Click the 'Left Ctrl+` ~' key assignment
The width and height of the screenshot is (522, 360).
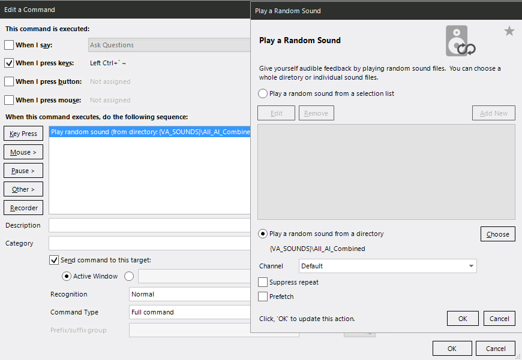tap(108, 63)
